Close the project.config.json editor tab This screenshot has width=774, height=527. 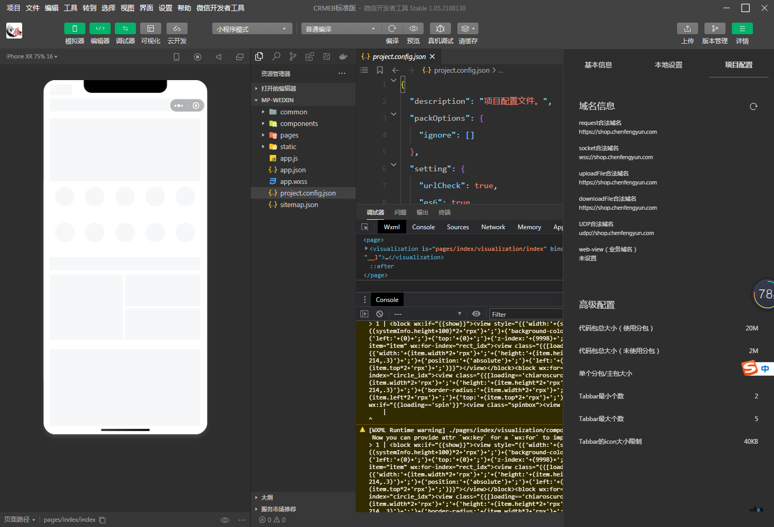point(433,56)
